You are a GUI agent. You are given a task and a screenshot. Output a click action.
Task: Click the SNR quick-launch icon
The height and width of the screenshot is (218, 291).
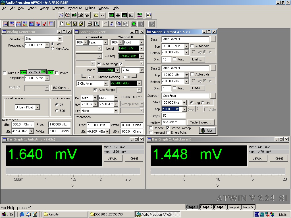18,24
